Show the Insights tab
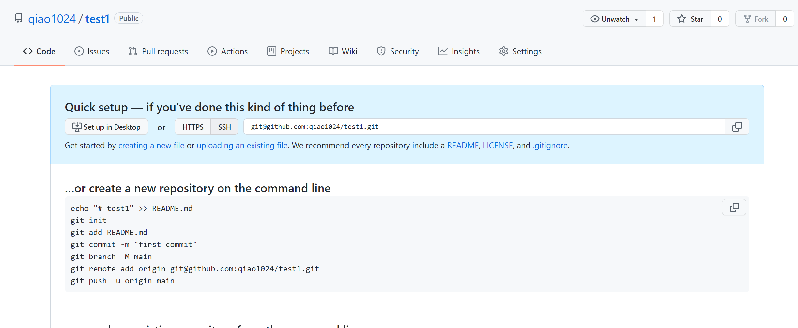Screen dimensions: 798x328 (x=459, y=51)
